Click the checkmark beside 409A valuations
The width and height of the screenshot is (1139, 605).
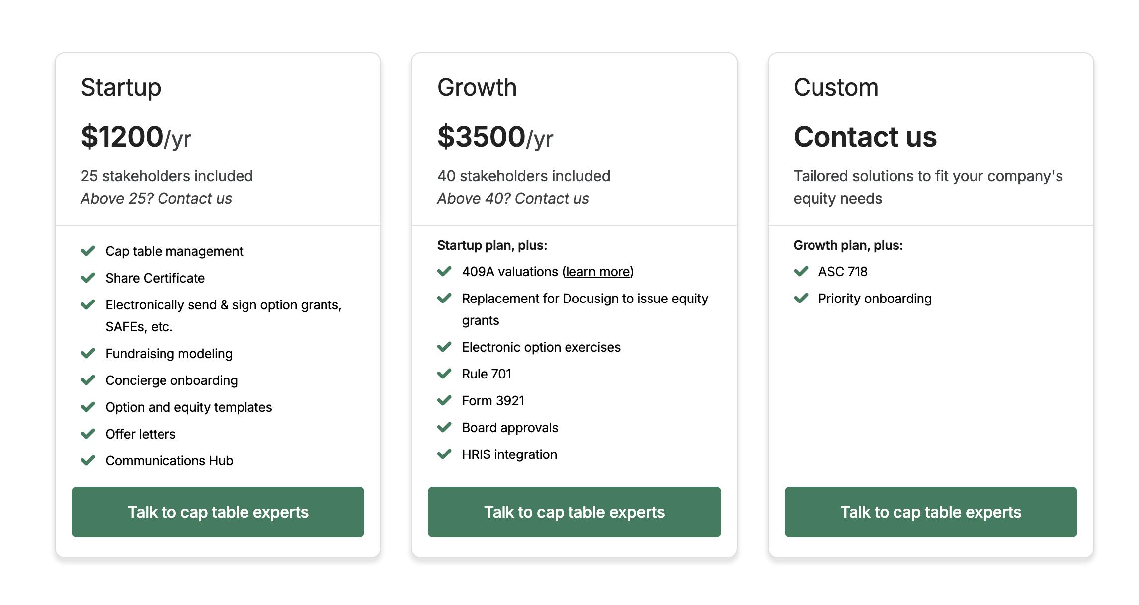point(444,271)
